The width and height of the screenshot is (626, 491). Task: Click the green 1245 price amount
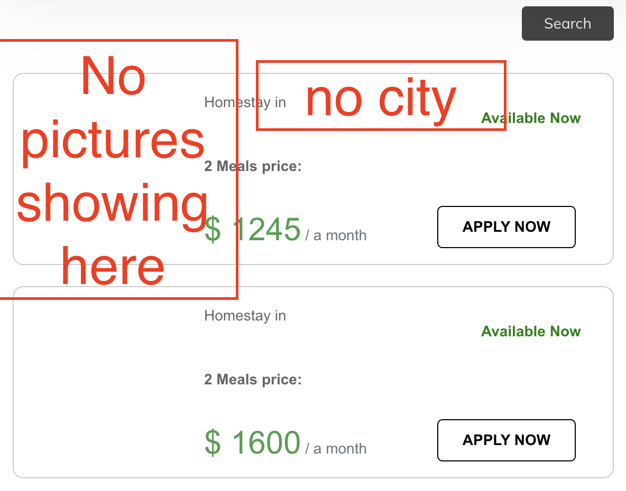(x=266, y=229)
